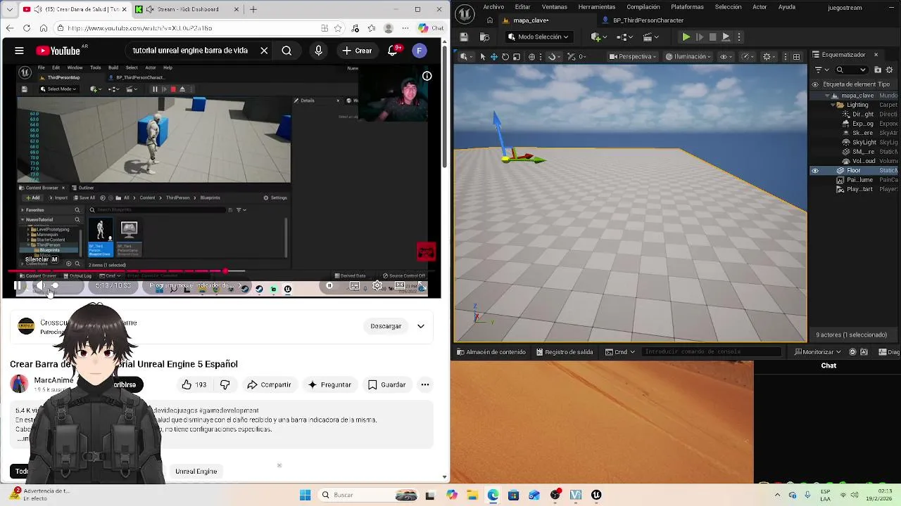
Task: Open the YouTube hamburger guide menu
Action: point(19,51)
